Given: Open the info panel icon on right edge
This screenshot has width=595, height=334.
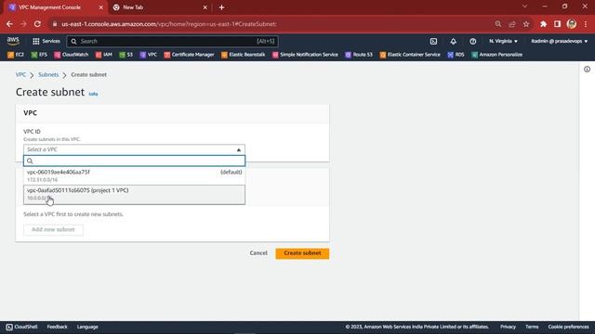Looking at the screenshot, I should point(587,69).
